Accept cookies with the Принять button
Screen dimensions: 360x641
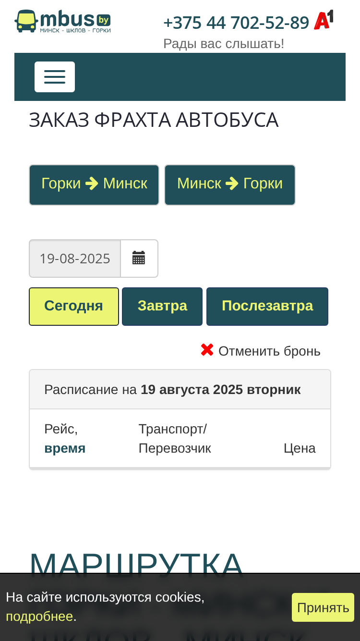click(323, 607)
